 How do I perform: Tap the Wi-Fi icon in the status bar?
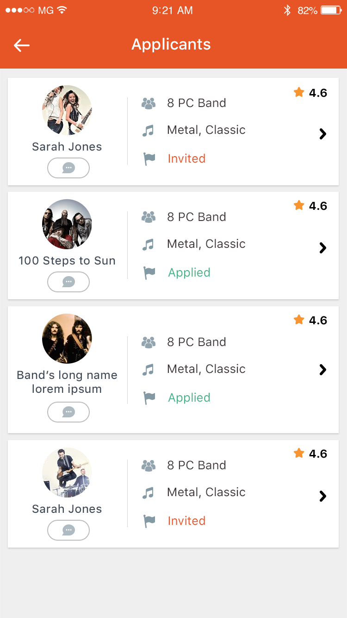(x=62, y=10)
